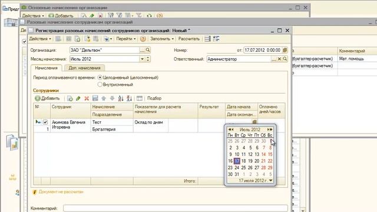Image resolution: width=377 pixels, height=212 pixels.
Task: Switch to the Начисления tab
Action: tap(47, 68)
